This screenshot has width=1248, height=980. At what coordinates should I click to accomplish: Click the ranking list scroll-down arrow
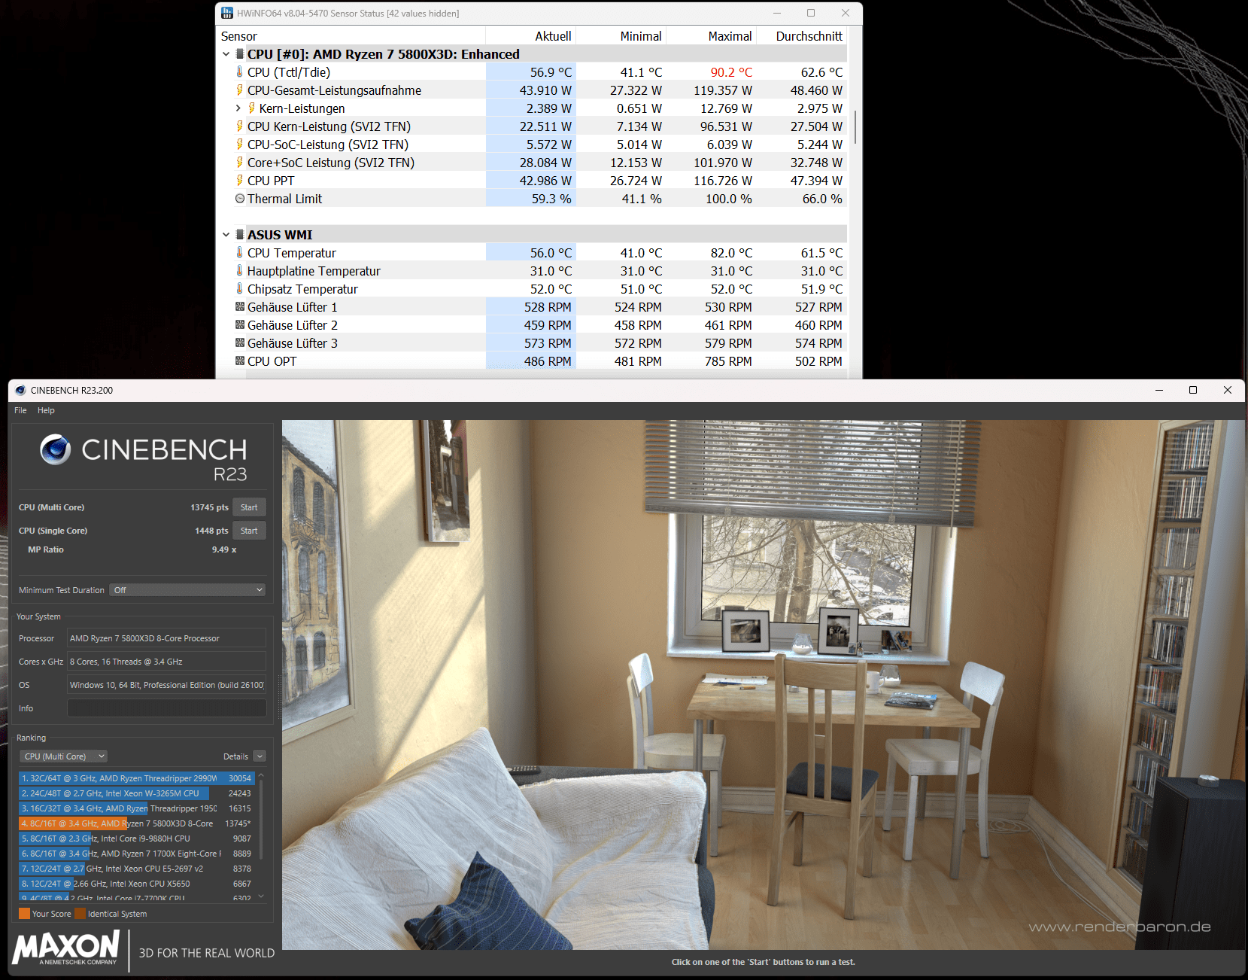click(x=261, y=896)
